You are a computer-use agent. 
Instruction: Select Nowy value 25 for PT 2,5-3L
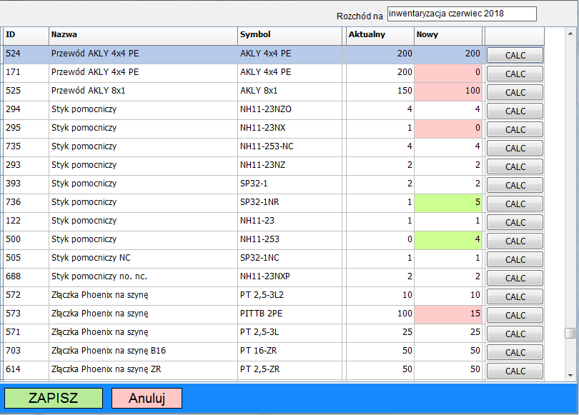(x=448, y=334)
